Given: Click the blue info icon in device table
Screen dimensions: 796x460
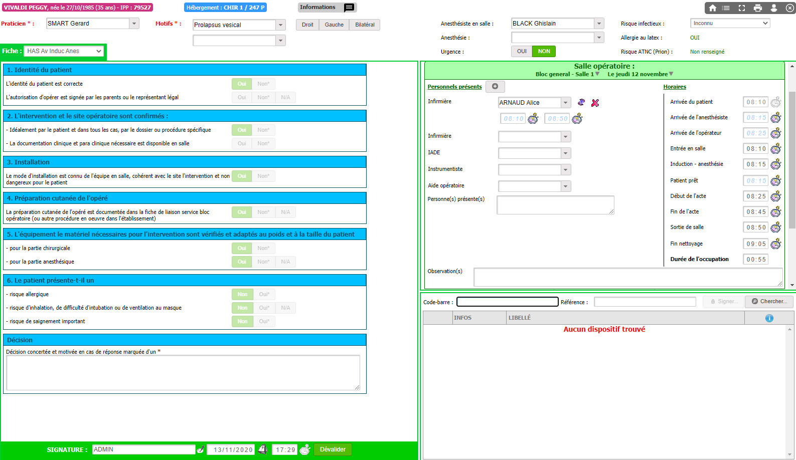Looking at the screenshot, I should [769, 318].
